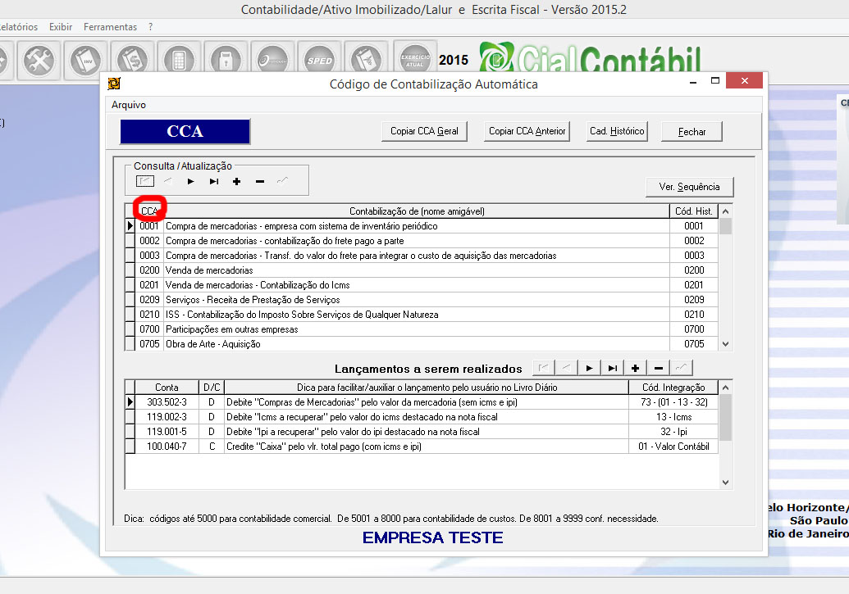Open the Arquivo menu
Viewport: 849px width, 594px height.
(x=129, y=105)
